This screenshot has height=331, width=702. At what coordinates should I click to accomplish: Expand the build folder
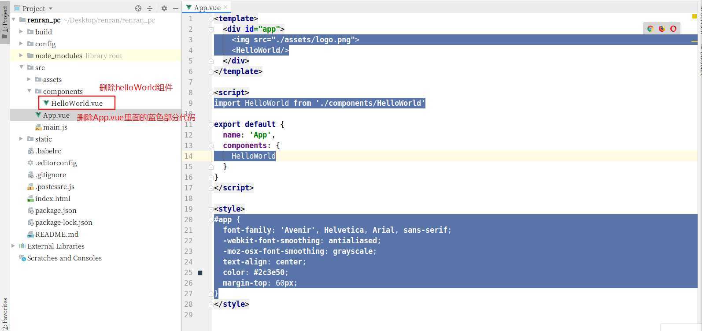(21, 32)
